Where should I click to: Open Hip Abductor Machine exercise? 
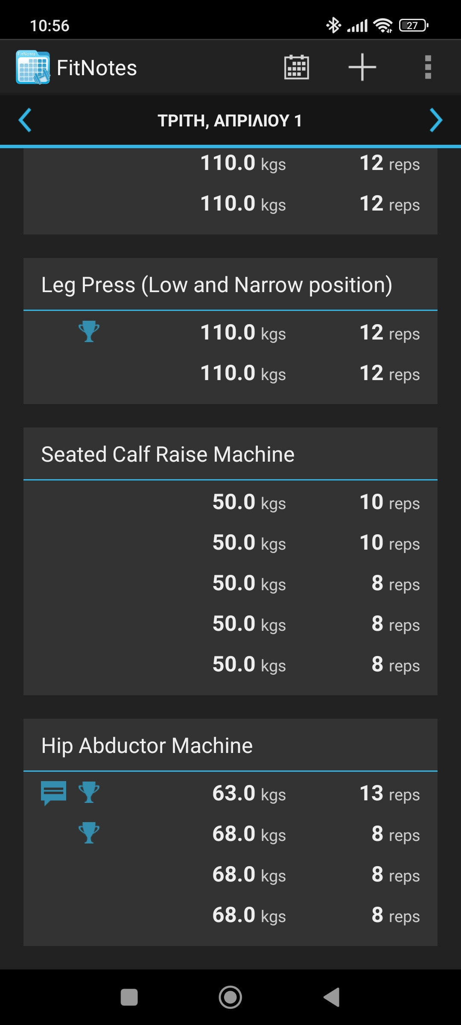[147, 746]
